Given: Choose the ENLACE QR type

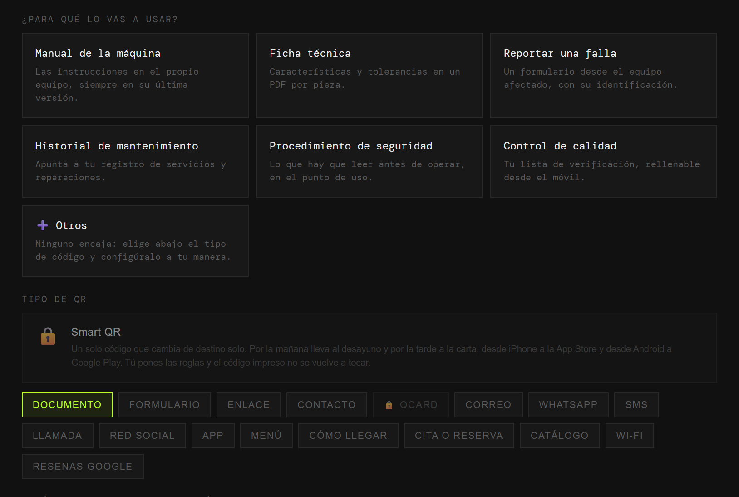Looking at the screenshot, I should pyautogui.click(x=249, y=405).
